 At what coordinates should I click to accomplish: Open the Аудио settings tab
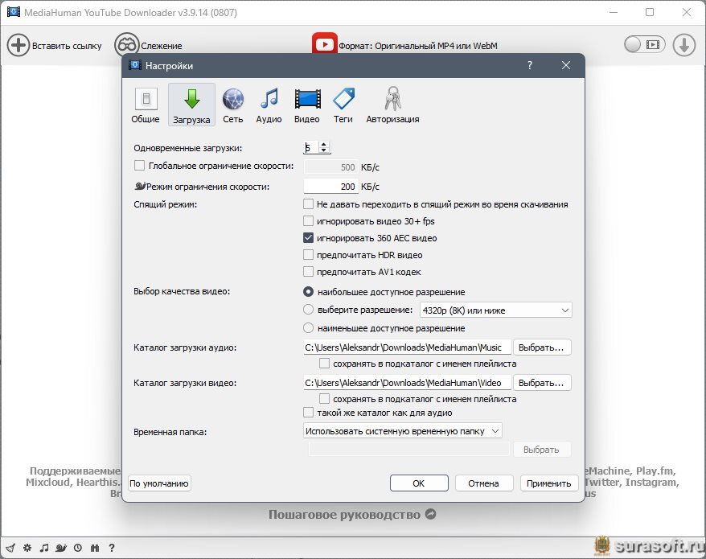[x=269, y=105]
